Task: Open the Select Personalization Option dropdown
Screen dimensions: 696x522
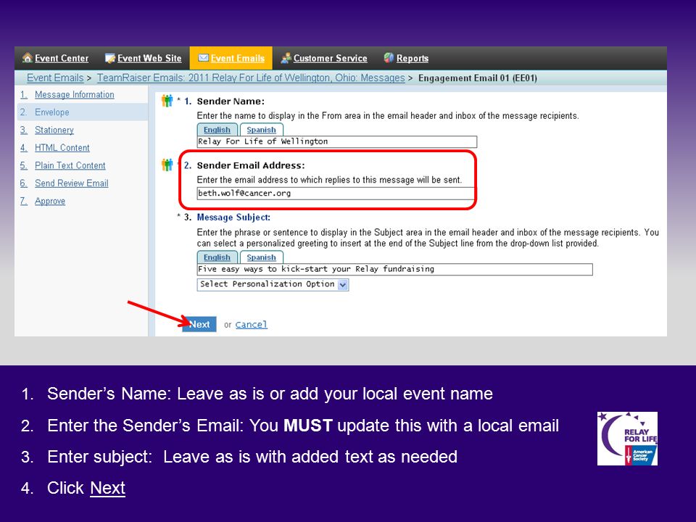Action: (x=273, y=284)
